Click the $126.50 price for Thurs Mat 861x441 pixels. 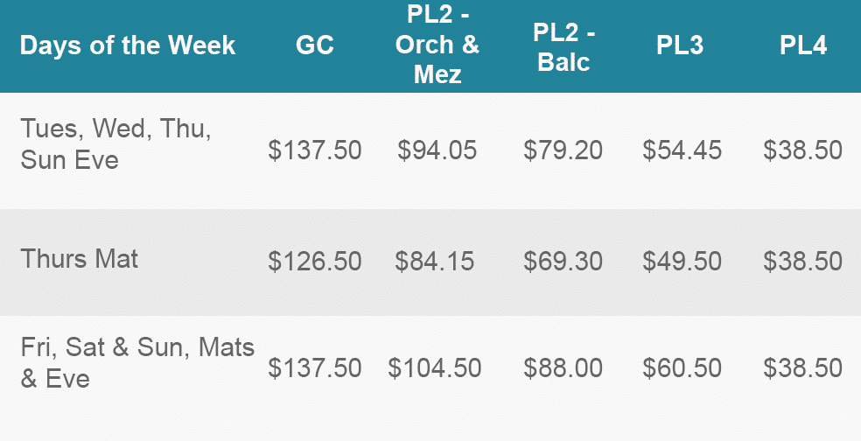[315, 261]
